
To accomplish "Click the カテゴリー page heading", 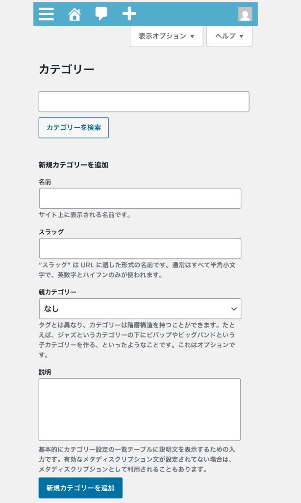I will pos(66,70).
